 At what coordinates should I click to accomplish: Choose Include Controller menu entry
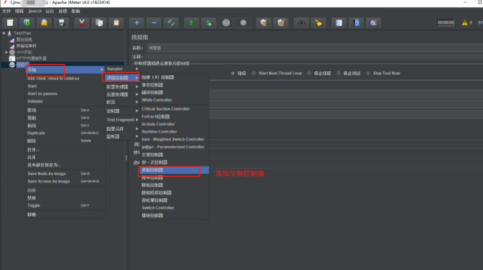point(174,124)
